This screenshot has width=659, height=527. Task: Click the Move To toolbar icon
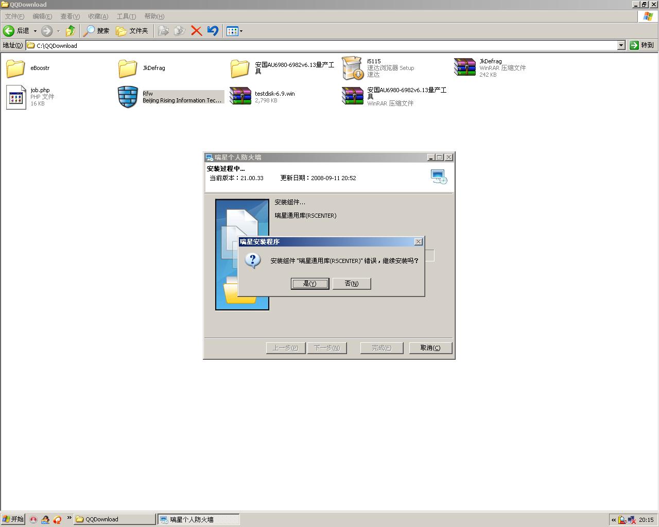click(x=163, y=31)
